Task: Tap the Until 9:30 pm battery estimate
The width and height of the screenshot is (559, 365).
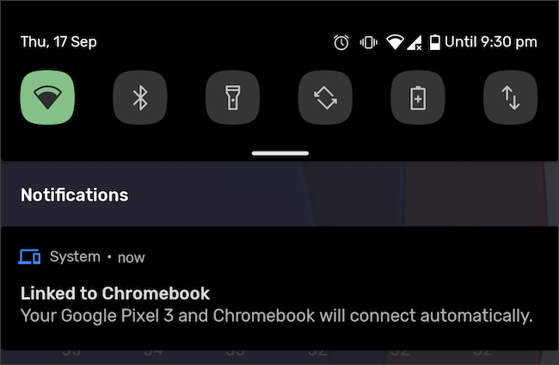Action: pos(491,42)
